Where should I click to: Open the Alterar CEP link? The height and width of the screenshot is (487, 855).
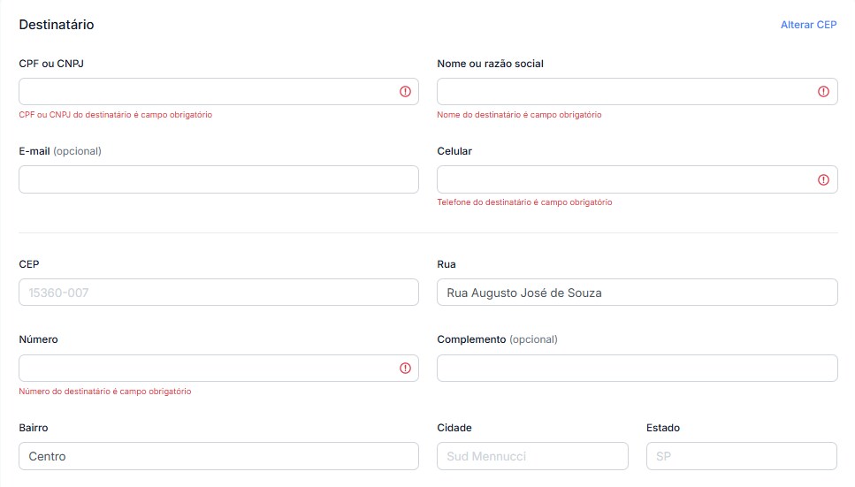click(808, 25)
